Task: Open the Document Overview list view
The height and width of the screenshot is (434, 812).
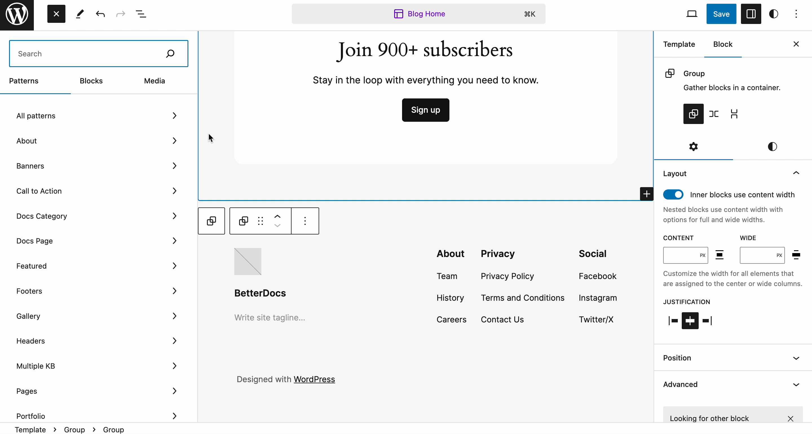Action: click(x=141, y=14)
